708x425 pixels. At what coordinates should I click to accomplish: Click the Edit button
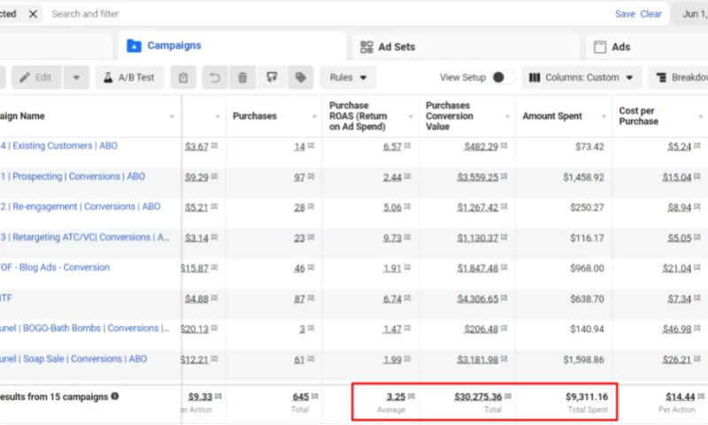[x=35, y=78]
